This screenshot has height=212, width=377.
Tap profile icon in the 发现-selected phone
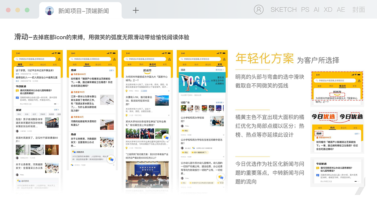coord(224,59)
